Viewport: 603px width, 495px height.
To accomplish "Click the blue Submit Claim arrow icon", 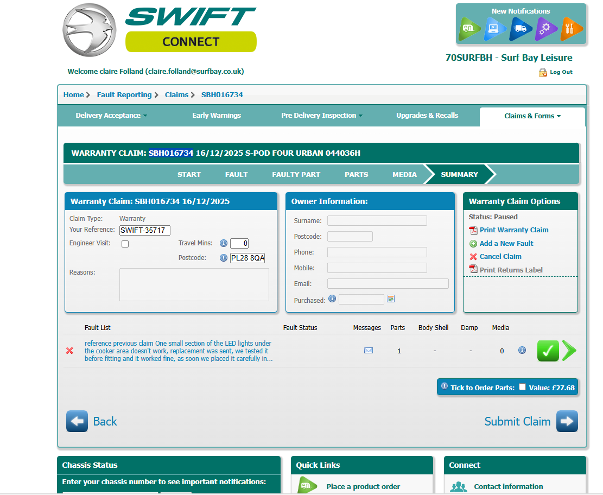I will point(567,421).
